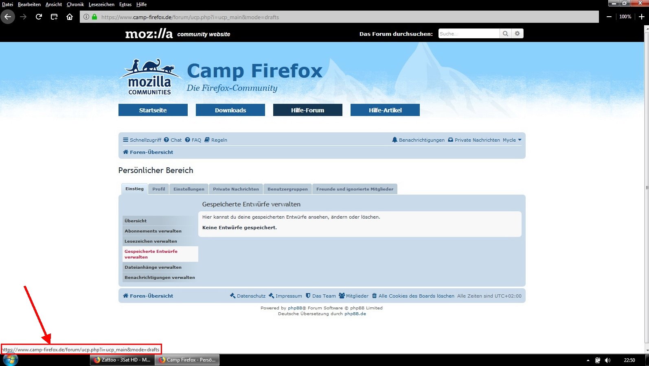Open the Impressum page
The height and width of the screenshot is (366, 649).
pos(285,296)
